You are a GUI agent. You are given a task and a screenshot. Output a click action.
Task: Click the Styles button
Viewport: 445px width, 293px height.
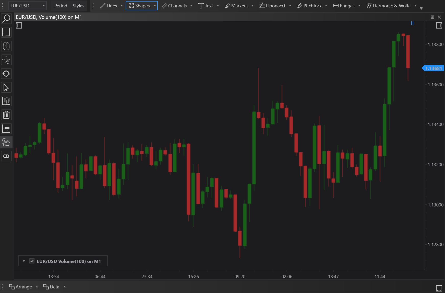click(78, 6)
